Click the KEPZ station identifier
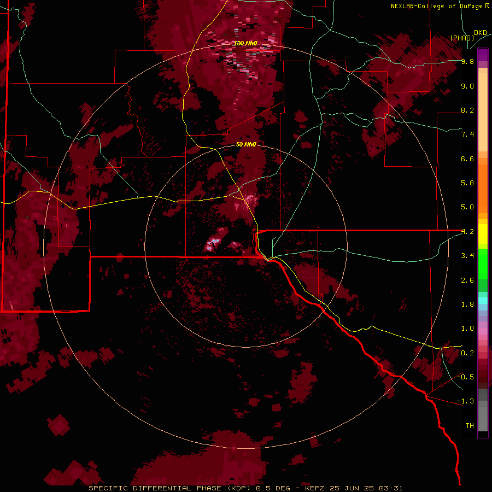 315,488
